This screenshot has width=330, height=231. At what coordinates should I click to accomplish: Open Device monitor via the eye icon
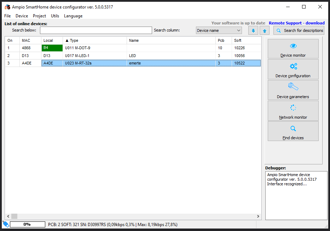click(x=293, y=46)
